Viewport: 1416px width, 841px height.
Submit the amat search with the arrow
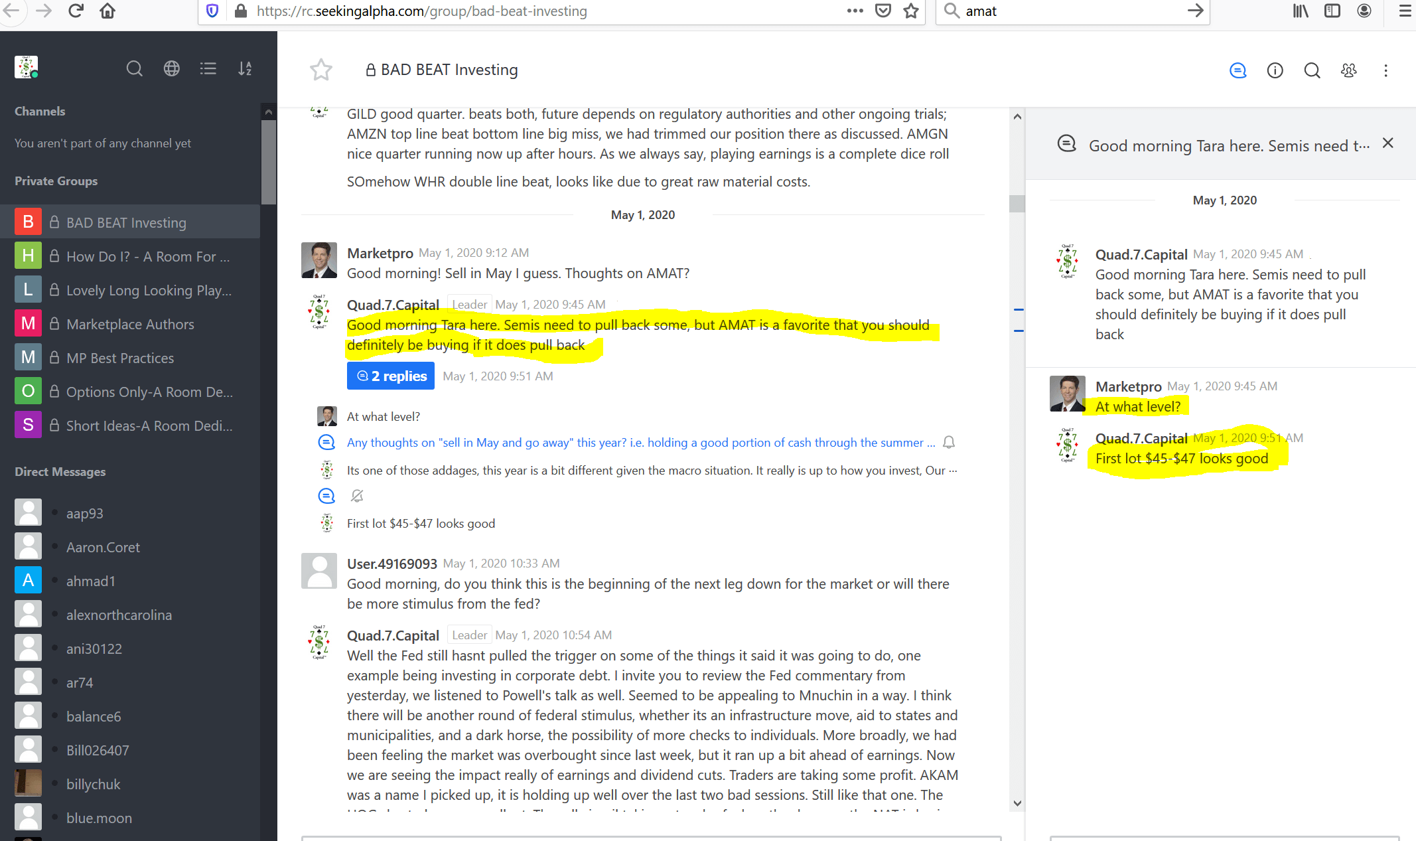(x=1195, y=11)
